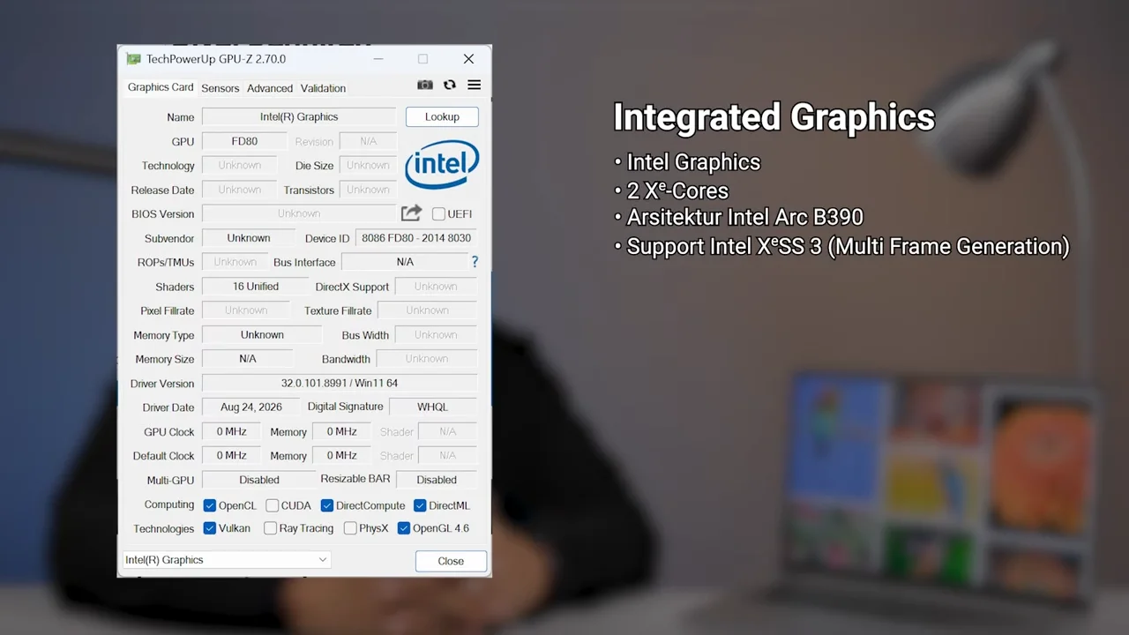Click the Default Clock row Memory 0 MHz field
1129x635 pixels.
click(x=341, y=456)
